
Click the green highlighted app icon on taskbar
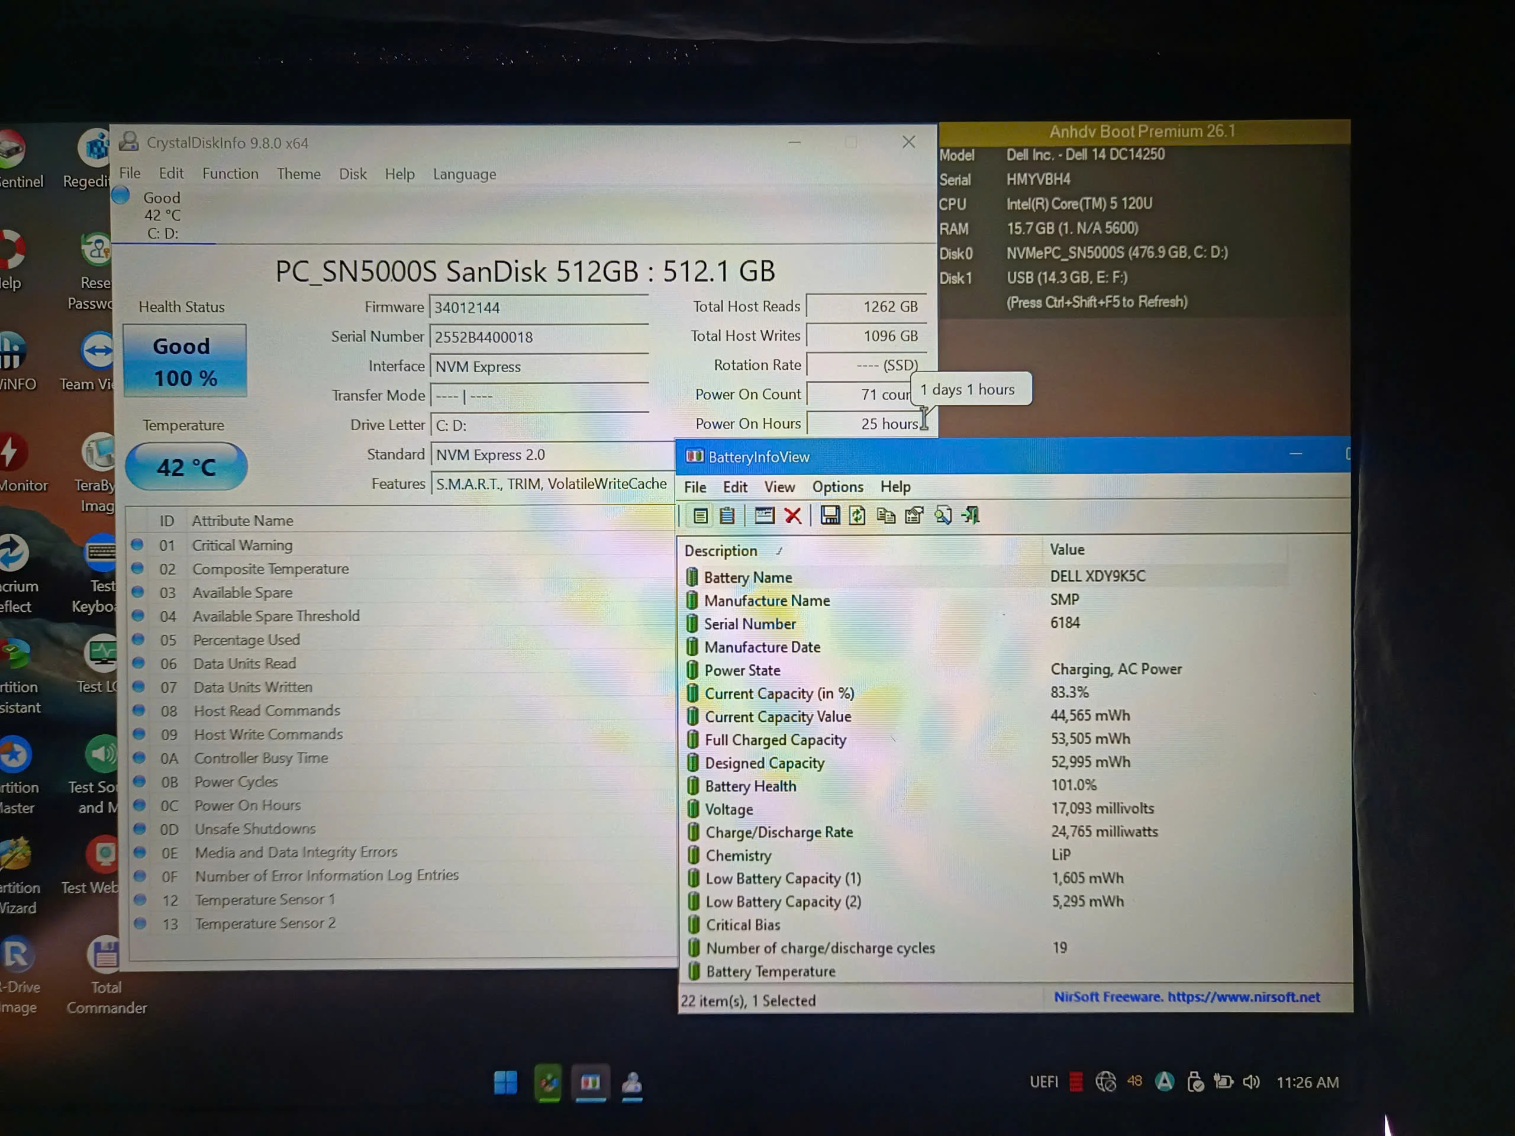[548, 1083]
